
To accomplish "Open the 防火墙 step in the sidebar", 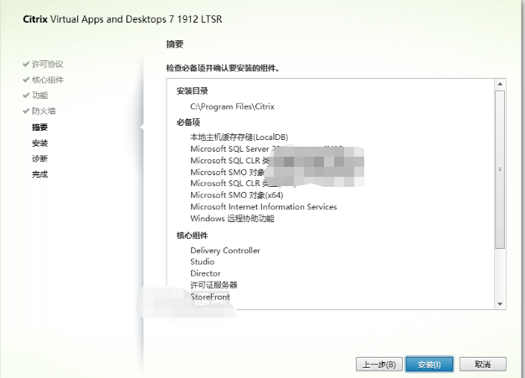I will [44, 111].
